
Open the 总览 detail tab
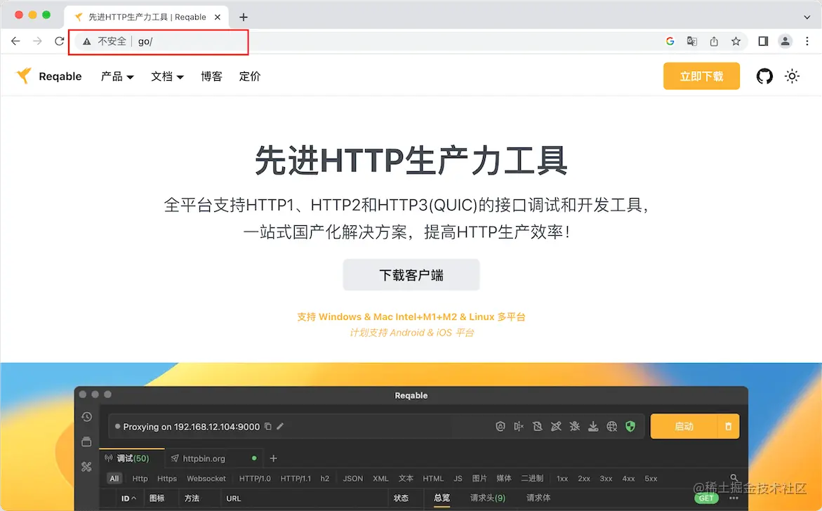(442, 498)
